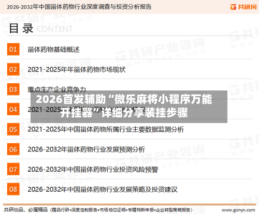Open chapter 2021-2025年年甾体药物市场现状
259x214 pixels.
point(77,70)
